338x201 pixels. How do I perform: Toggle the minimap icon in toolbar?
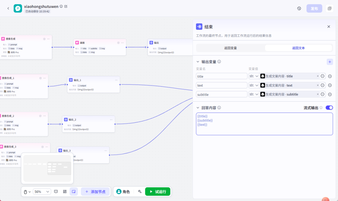[x=74, y=192]
